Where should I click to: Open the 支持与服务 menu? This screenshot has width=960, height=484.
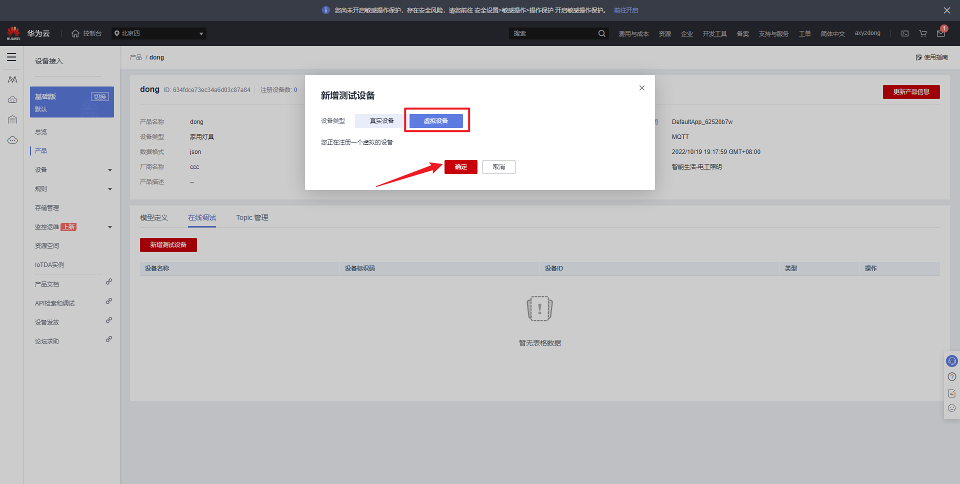(773, 34)
